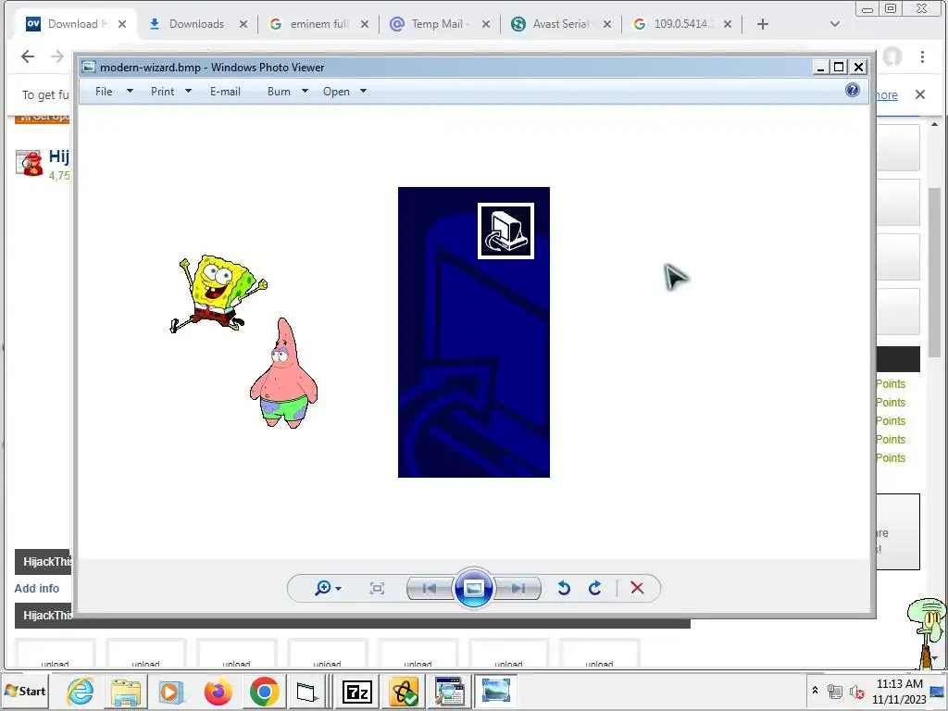Open Windows Explorer folder in taskbar
The image size is (948, 711).
[x=126, y=691]
